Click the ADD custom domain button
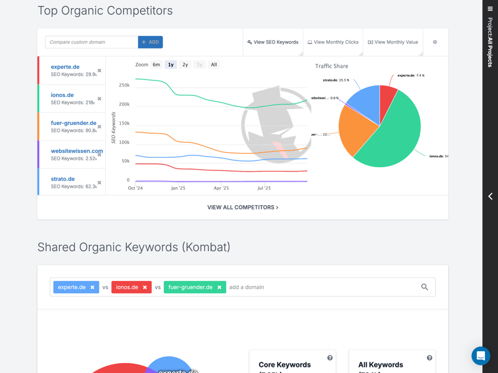This screenshot has width=498, height=373. [x=151, y=42]
